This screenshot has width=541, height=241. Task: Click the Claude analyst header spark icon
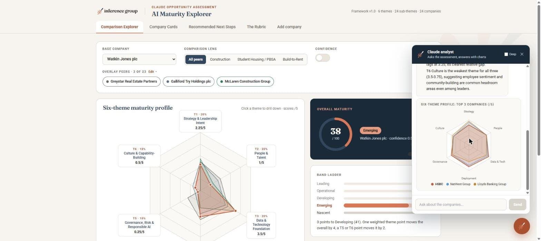tap(420, 54)
